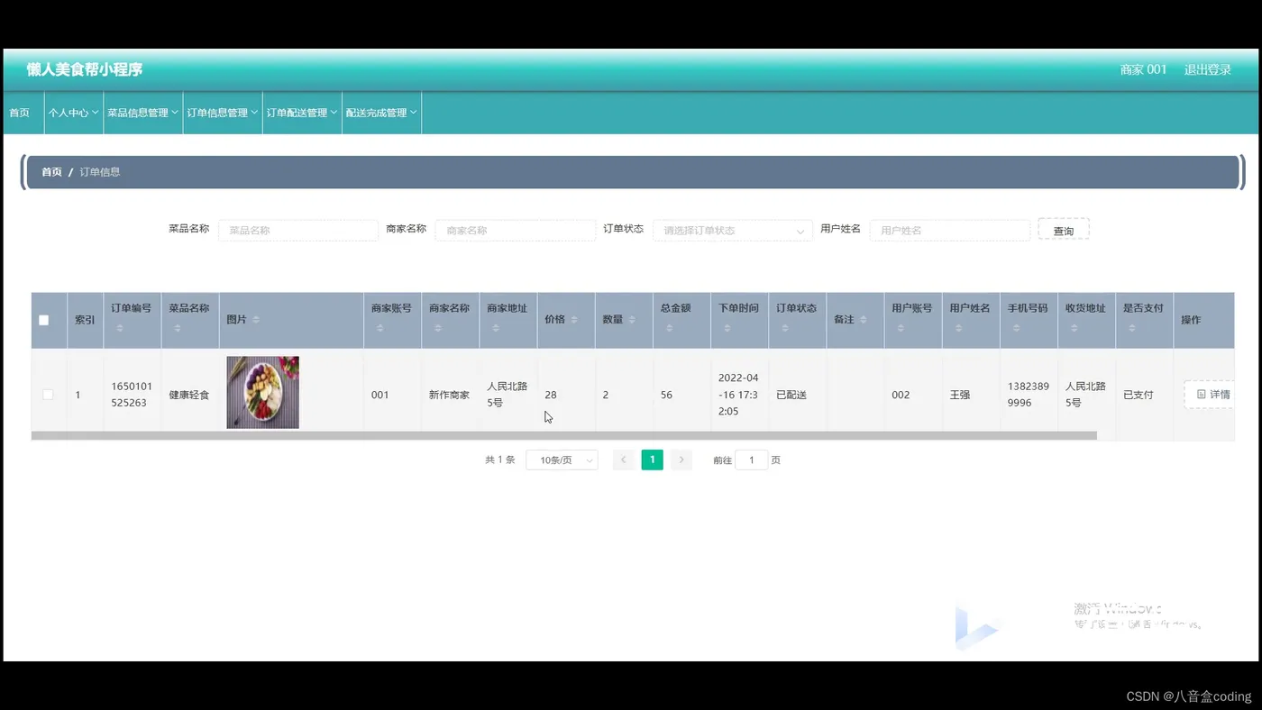Click the sort arrows under 是否支付 header

(x=1131, y=328)
